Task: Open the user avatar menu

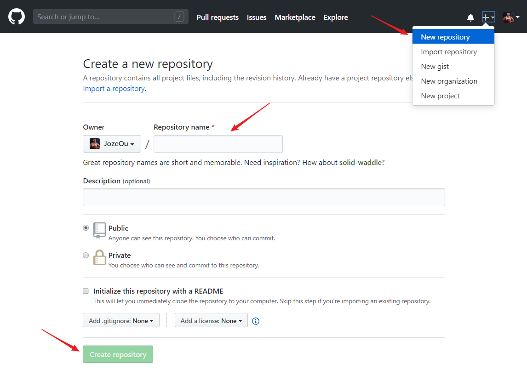Action: 511,17
